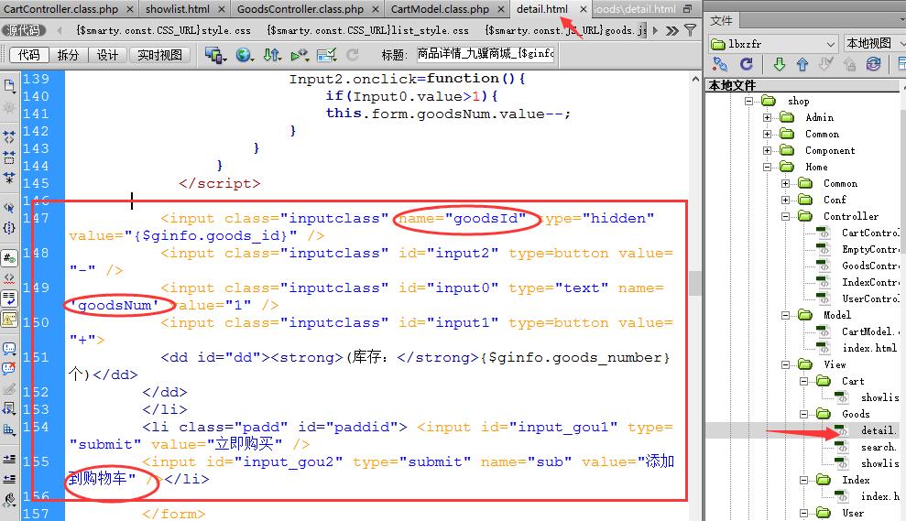Switch to Code view button
Image resolution: width=906 pixels, height=521 pixels.
coord(29,55)
